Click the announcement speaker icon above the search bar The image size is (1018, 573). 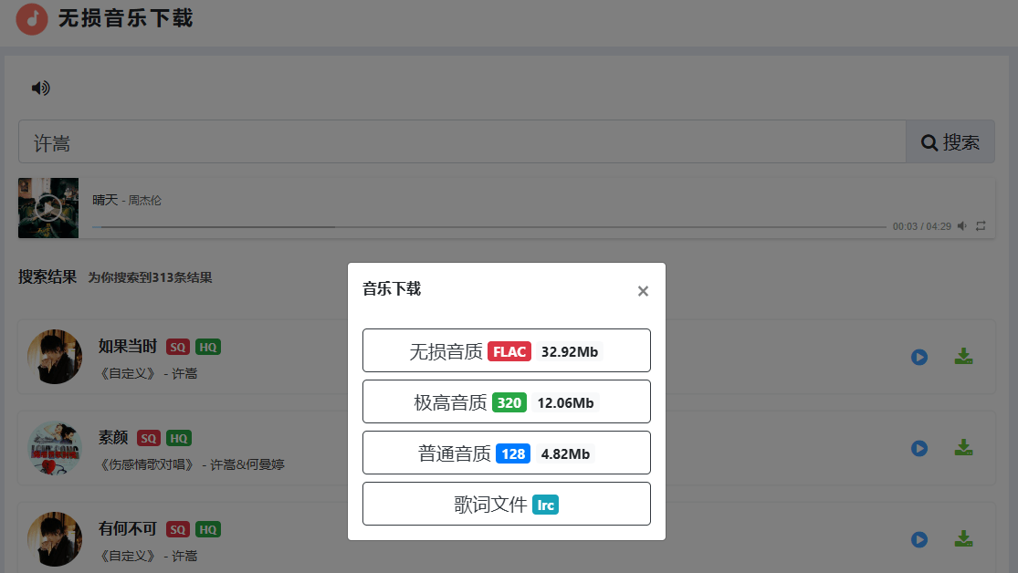point(39,88)
